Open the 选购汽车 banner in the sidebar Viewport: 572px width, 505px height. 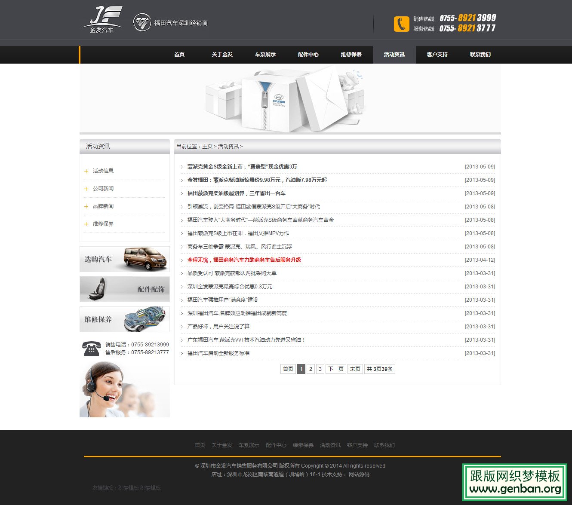click(x=124, y=259)
